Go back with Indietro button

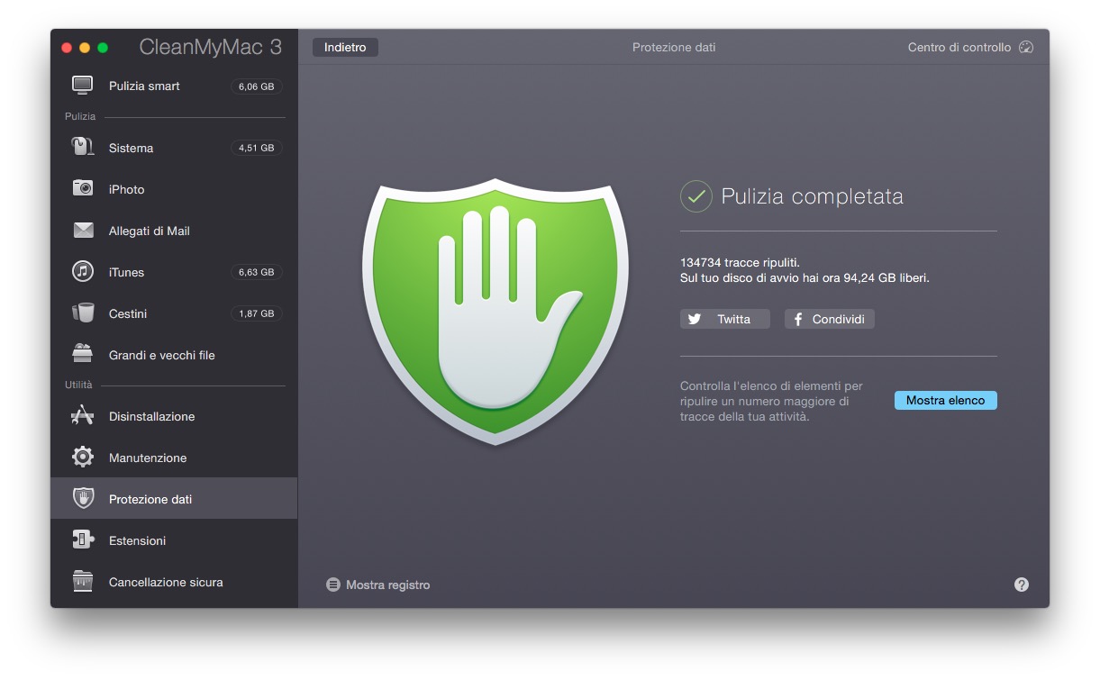tap(345, 47)
